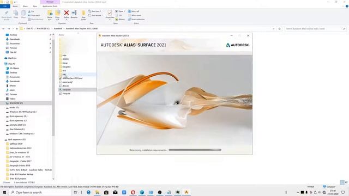Open the Move to dropdown
The image size is (349, 196).
(x=50, y=15)
